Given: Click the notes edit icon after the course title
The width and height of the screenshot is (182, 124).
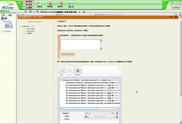Looking at the screenshot, I should (x=84, y=12).
